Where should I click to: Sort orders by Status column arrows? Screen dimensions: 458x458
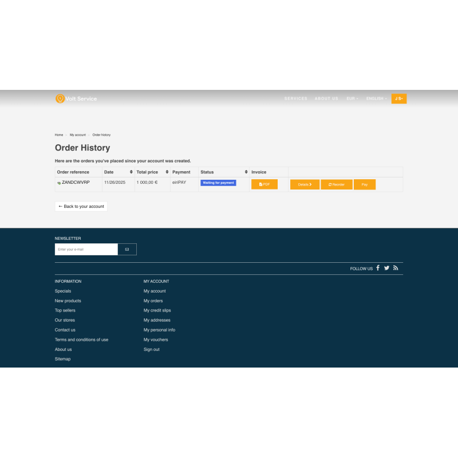click(246, 172)
